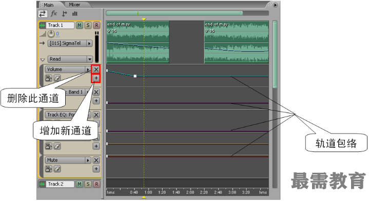Open the Volume parameter dropdown arrow
The height and width of the screenshot is (201, 369).
pyautogui.click(x=88, y=70)
